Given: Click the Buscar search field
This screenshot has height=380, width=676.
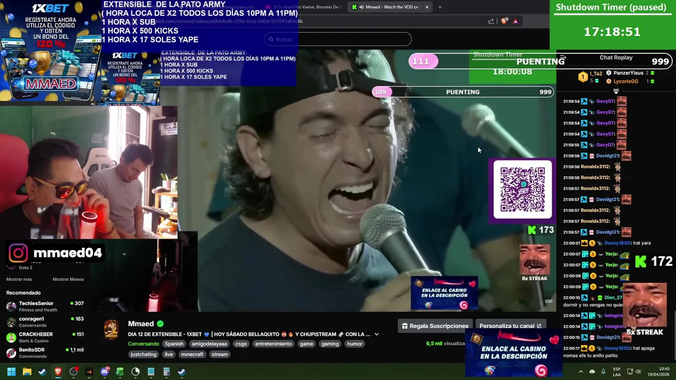Looking at the screenshot, I should [338, 39].
